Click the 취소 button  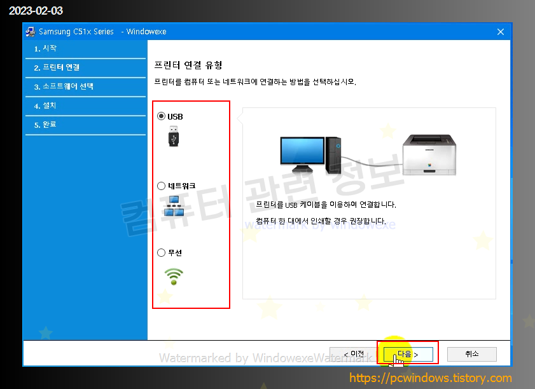click(x=472, y=355)
